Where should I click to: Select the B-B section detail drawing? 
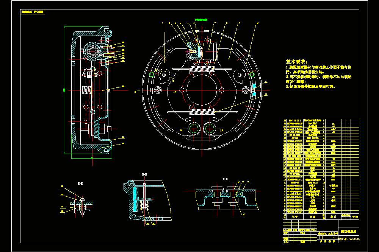click(147, 200)
